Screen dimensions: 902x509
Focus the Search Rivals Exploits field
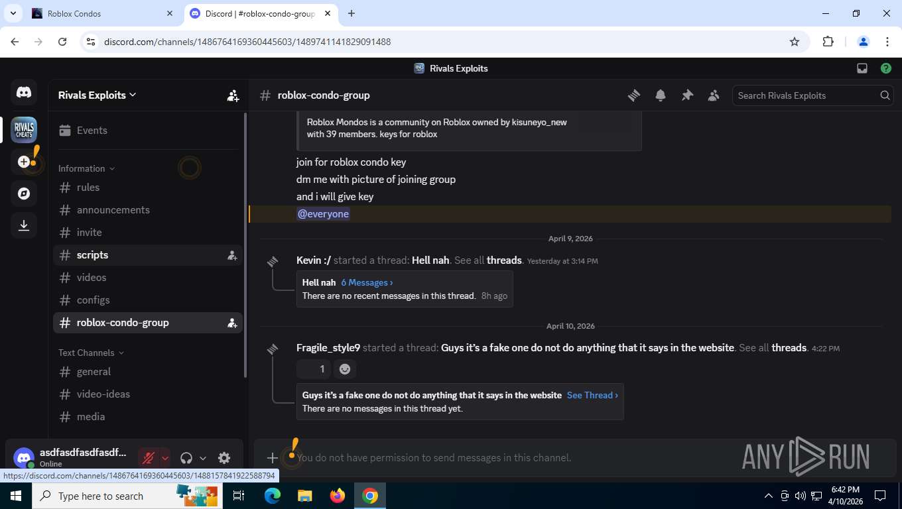pos(812,95)
